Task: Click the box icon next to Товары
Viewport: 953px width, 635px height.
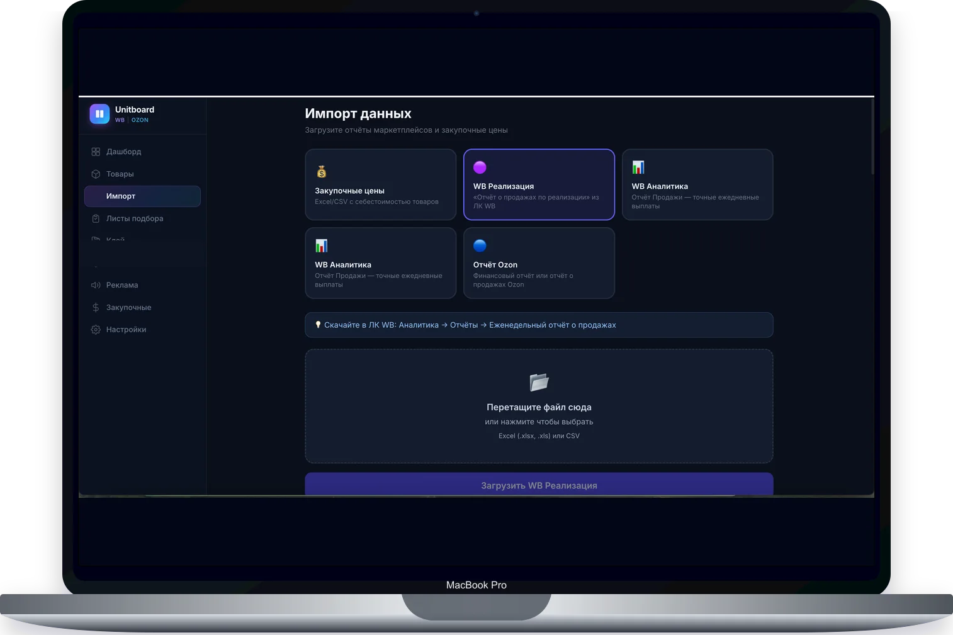Action: coord(96,174)
